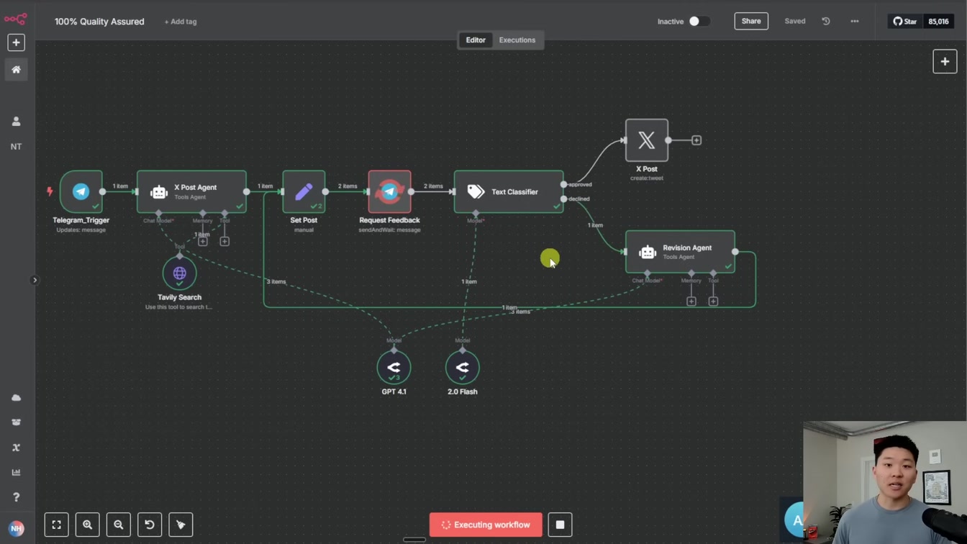Click the Zoom in button

coord(87,525)
